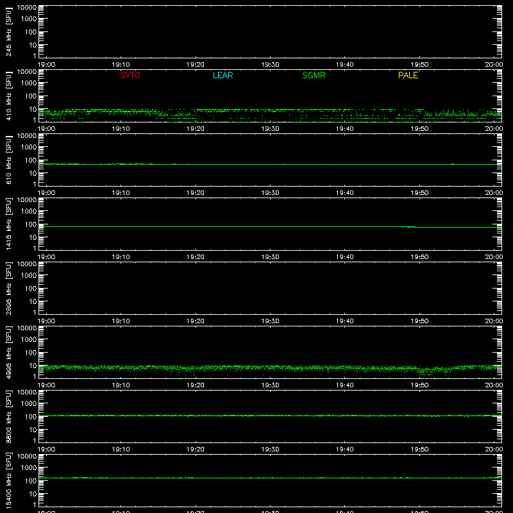Viewport: 513px width, 513px height.
Task: Click 19:20 tick label below 1415 MHz panel
Action: pos(196,257)
